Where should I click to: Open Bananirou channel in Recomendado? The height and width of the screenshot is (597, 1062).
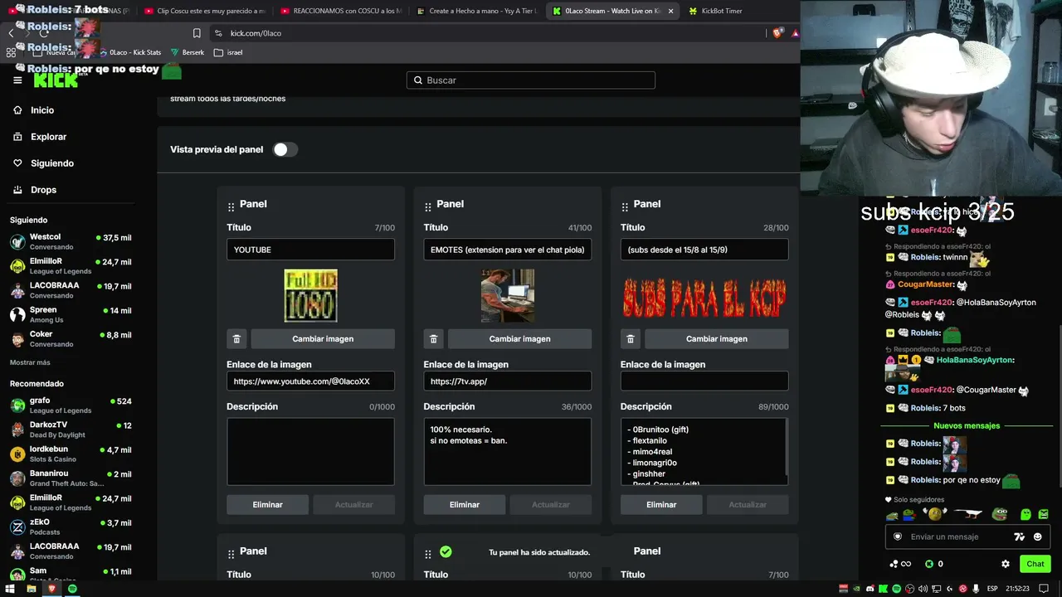(71, 478)
